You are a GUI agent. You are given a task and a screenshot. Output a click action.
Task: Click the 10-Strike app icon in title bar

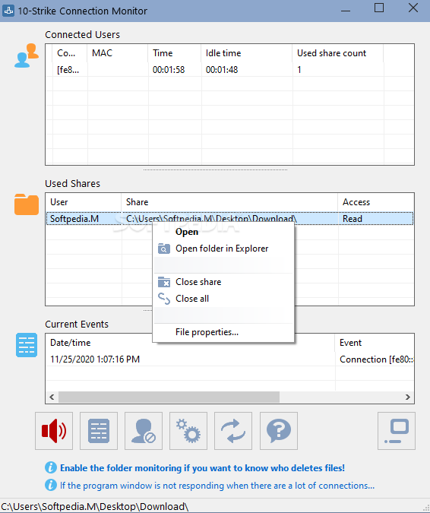click(x=8, y=11)
